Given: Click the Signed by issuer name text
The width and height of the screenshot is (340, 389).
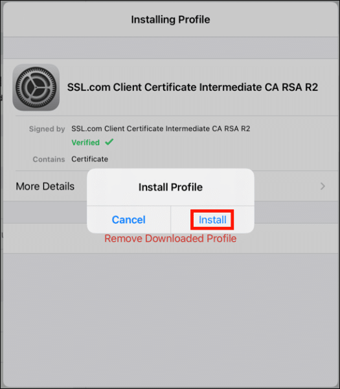Looking at the screenshot, I should click(161, 128).
